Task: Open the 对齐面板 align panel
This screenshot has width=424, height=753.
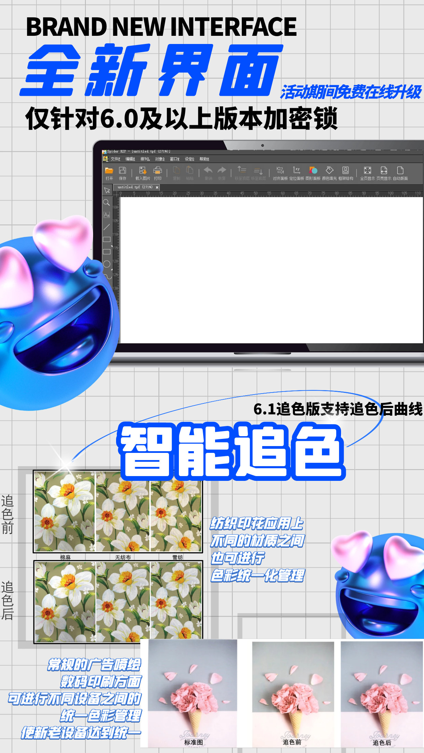Action: pyautogui.click(x=280, y=170)
